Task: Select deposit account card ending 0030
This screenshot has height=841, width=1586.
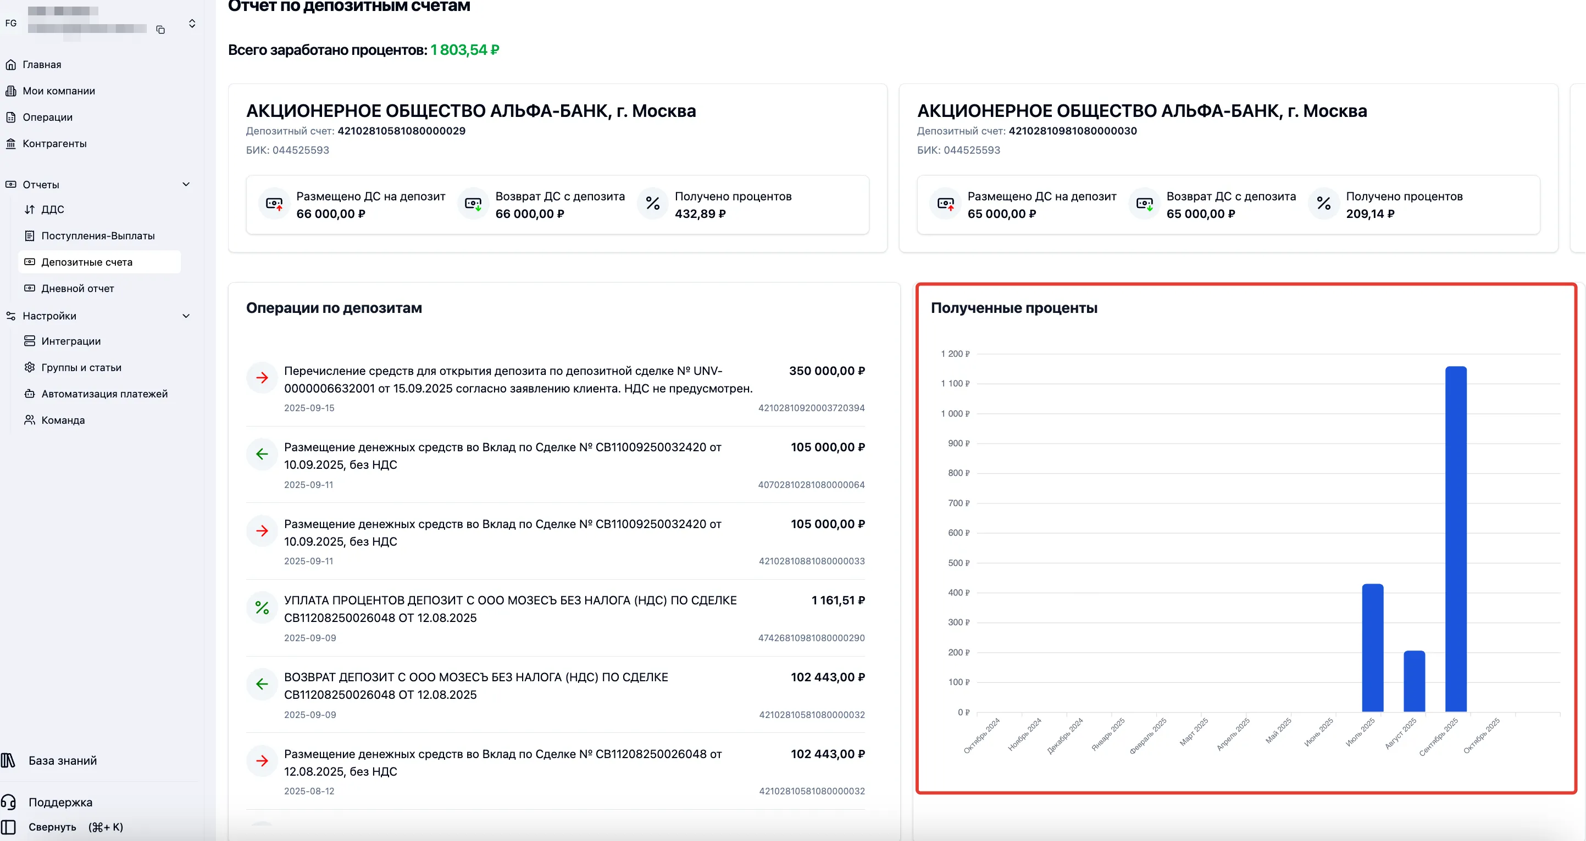Action: pyautogui.click(x=1228, y=168)
